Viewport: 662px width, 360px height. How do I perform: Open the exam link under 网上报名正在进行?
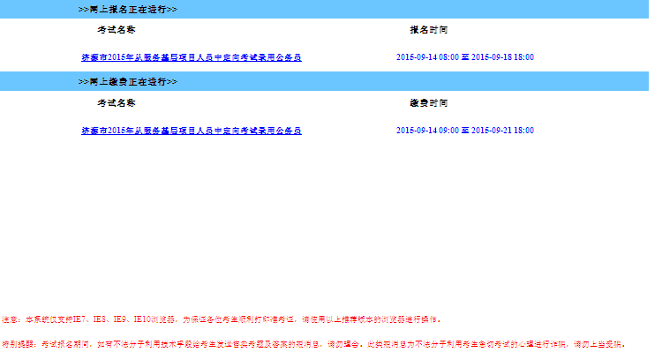point(191,57)
